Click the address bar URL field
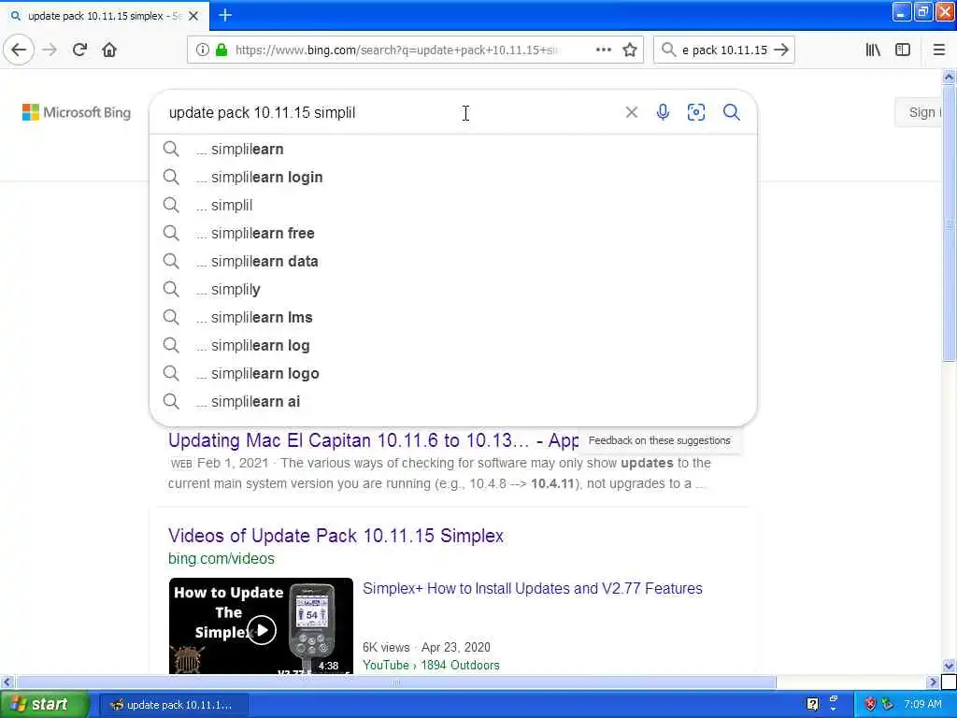 396,50
